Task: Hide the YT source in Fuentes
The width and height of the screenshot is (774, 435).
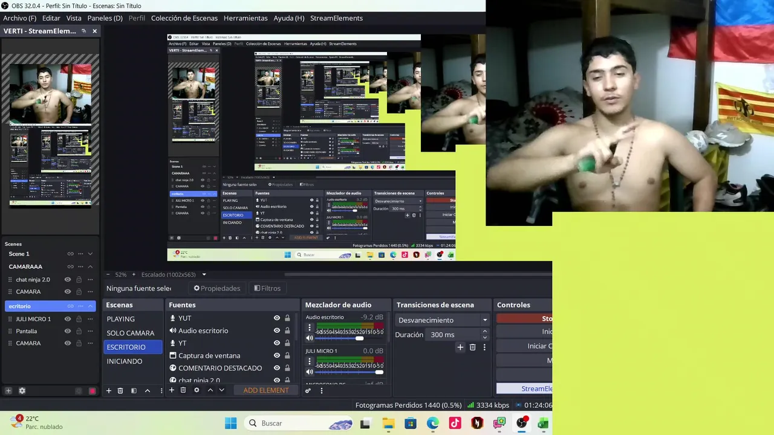Action: tap(277, 343)
